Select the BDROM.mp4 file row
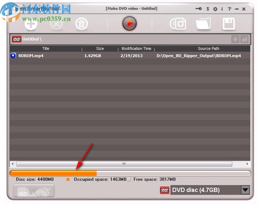This screenshot has width=258, height=205. click(x=130, y=56)
